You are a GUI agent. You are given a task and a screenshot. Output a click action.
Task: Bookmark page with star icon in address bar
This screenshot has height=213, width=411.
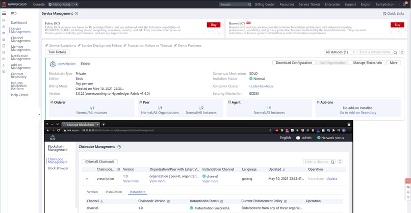point(270,130)
